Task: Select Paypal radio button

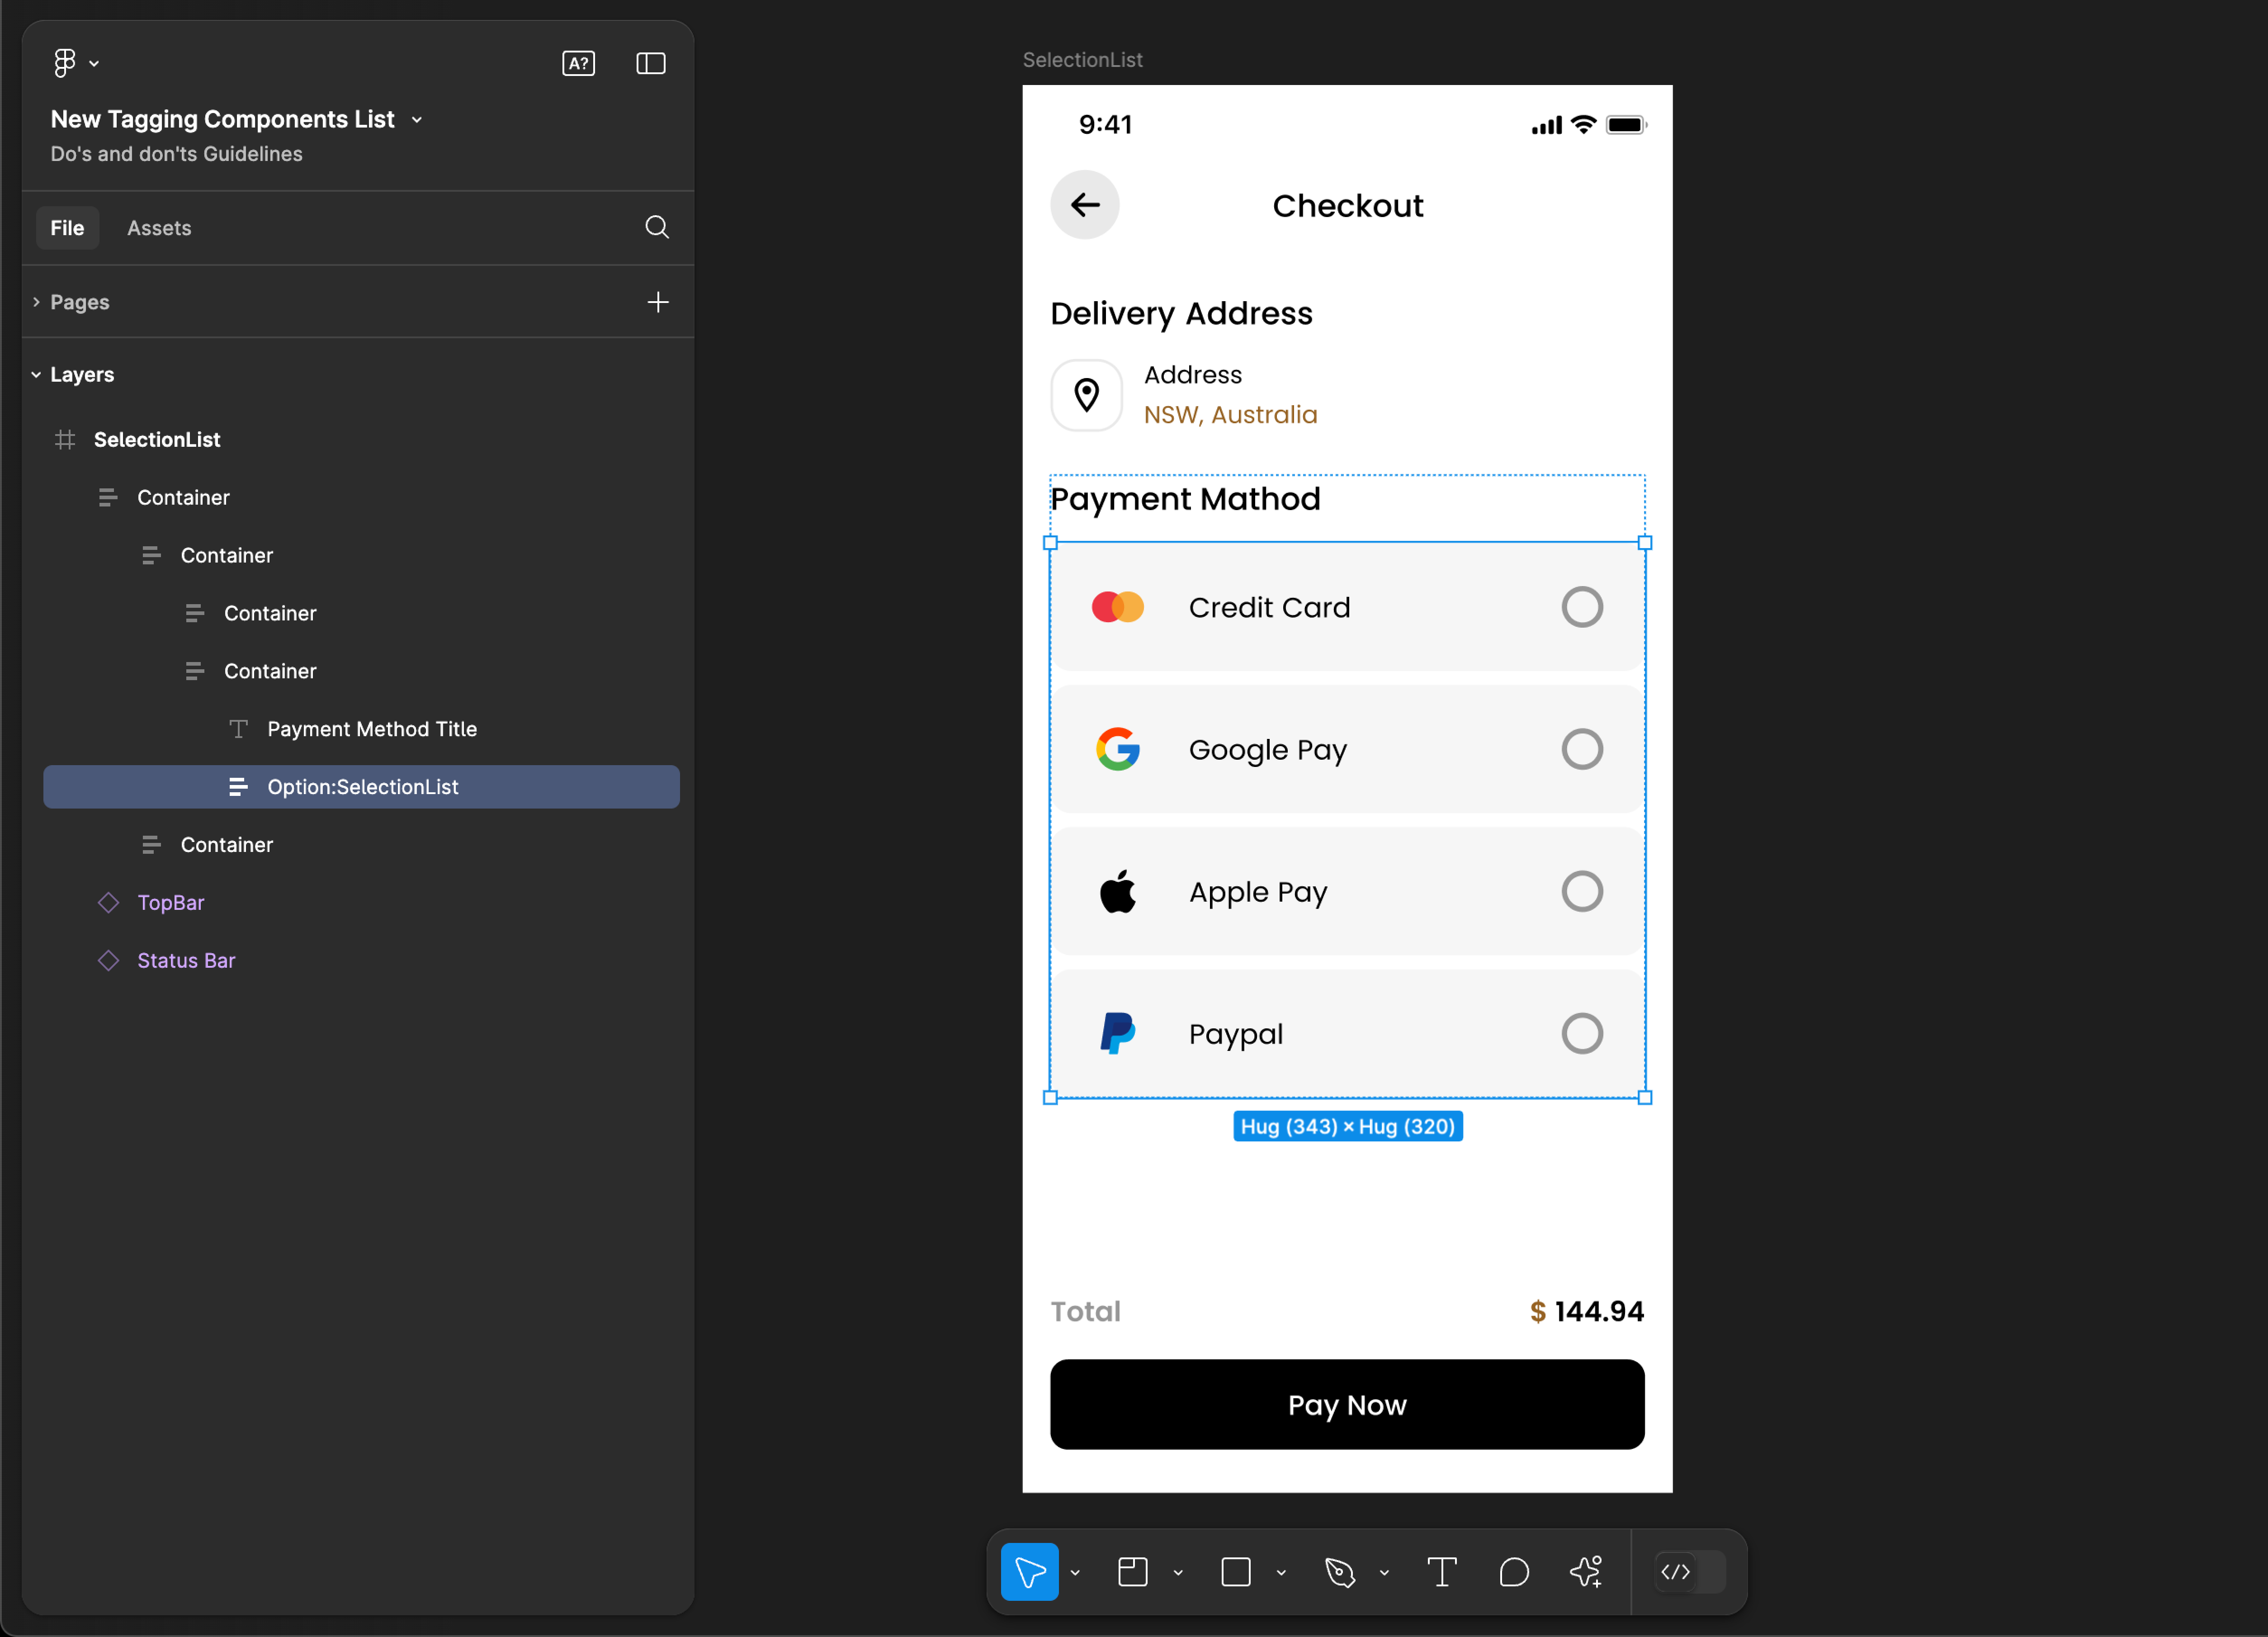Action: pyautogui.click(x=1579, y=1033)
